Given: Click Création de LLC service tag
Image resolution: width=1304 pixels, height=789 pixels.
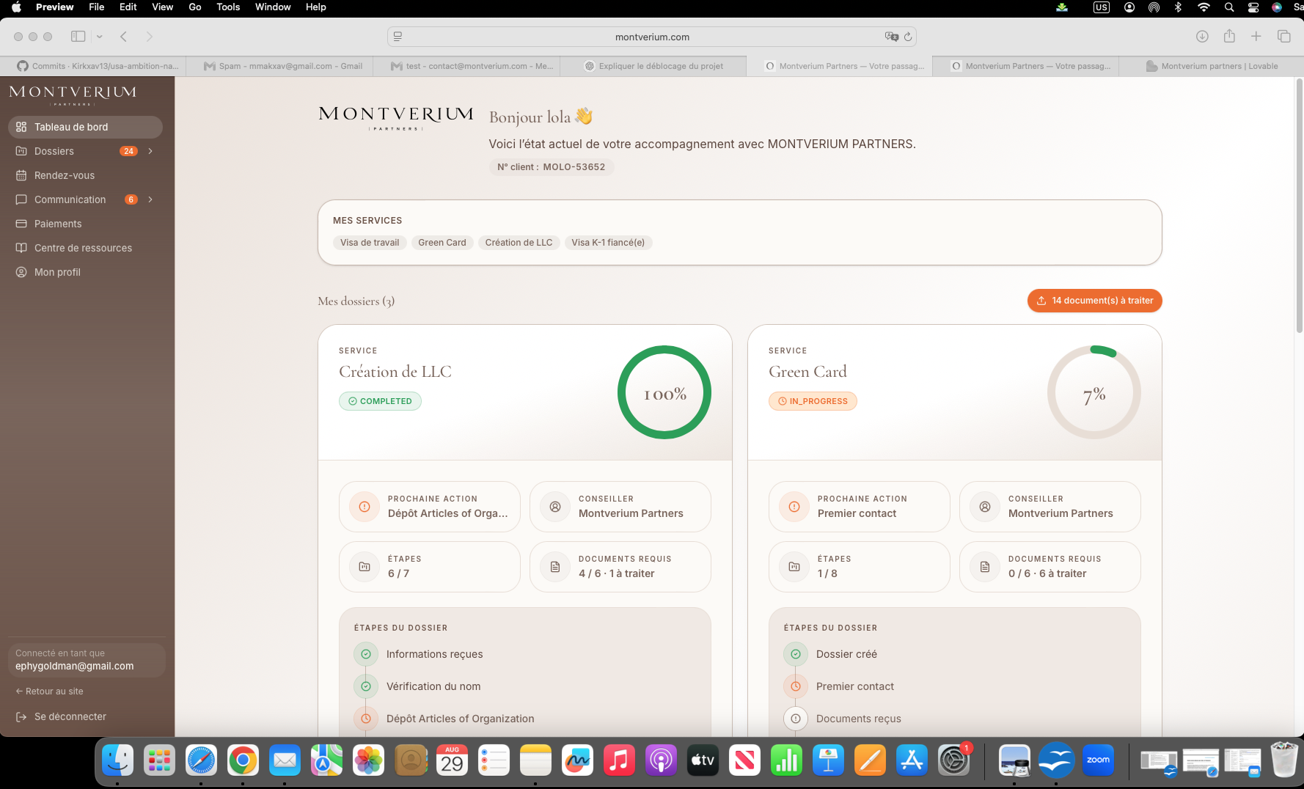Looking at the screenshot, I should pos(519,243).
